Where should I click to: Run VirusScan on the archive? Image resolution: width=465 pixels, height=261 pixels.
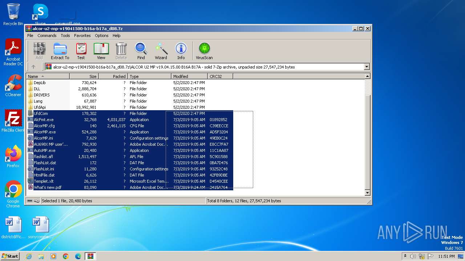204,51
